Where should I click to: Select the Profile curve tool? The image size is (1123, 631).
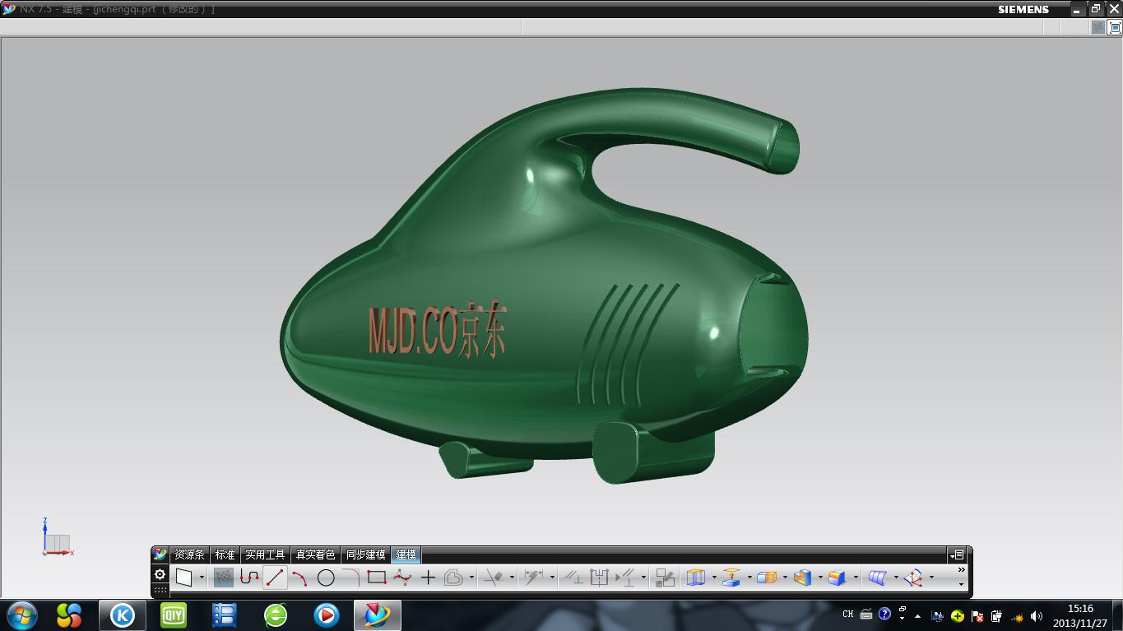coord(249,578)
